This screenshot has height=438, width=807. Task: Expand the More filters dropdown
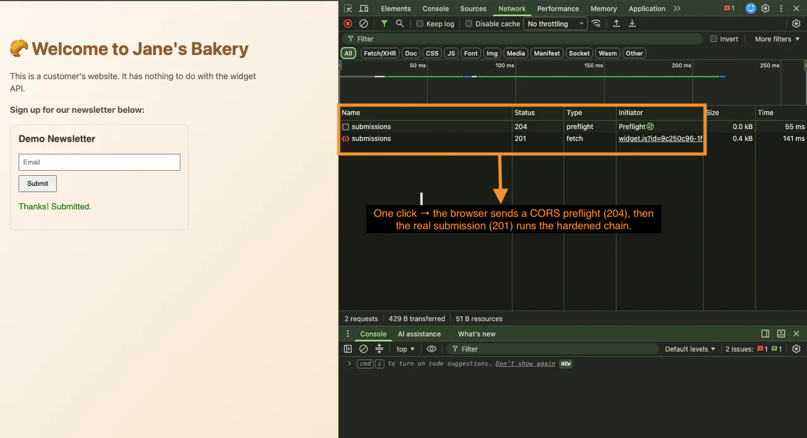pos(777,39)
